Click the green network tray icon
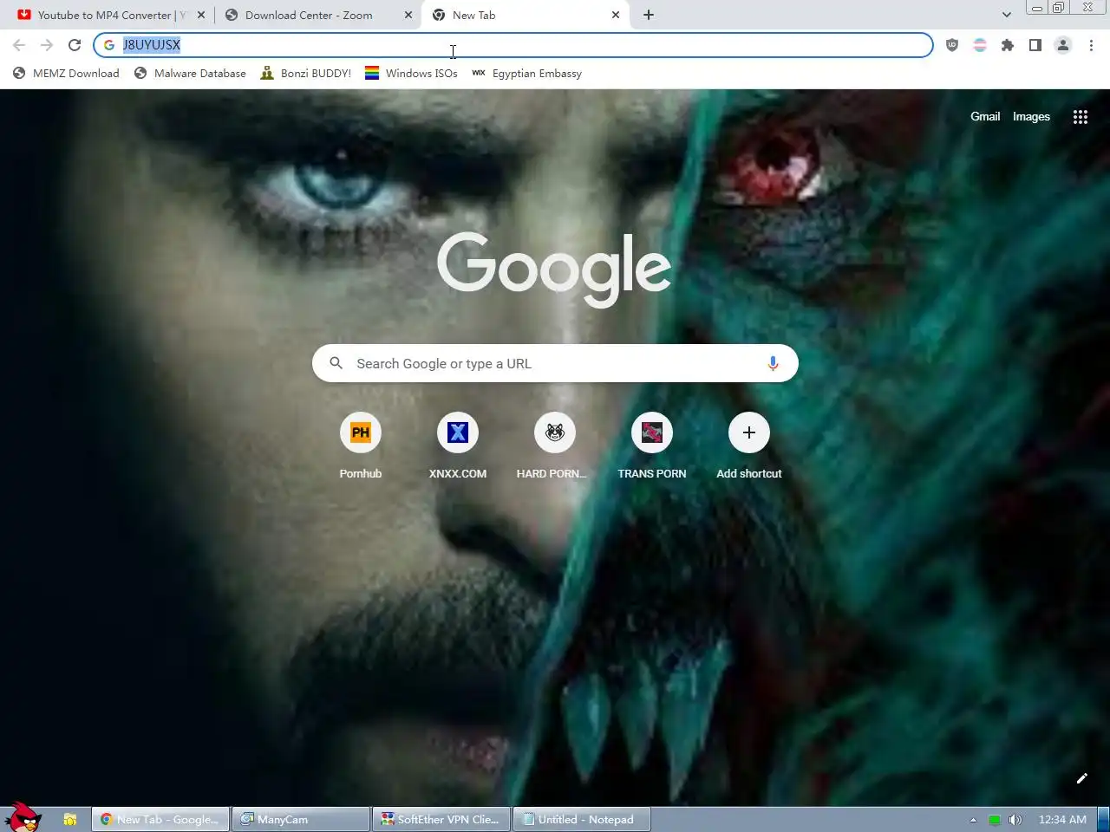The height and width of the screenshot is (832, 1110). click(995, 819)
